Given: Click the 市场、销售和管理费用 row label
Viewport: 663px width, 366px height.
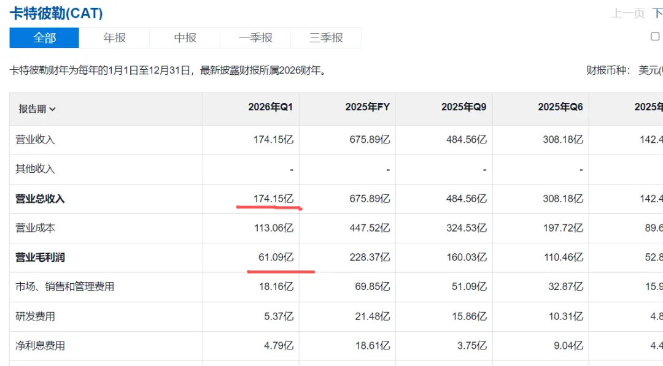Looking at the screenshot, I should (x=64, y=287).
